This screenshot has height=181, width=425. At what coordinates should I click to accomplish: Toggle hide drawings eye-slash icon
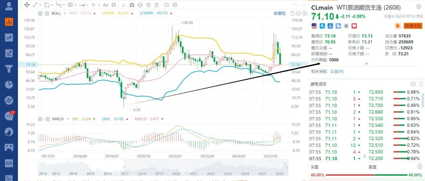[148, 5]
